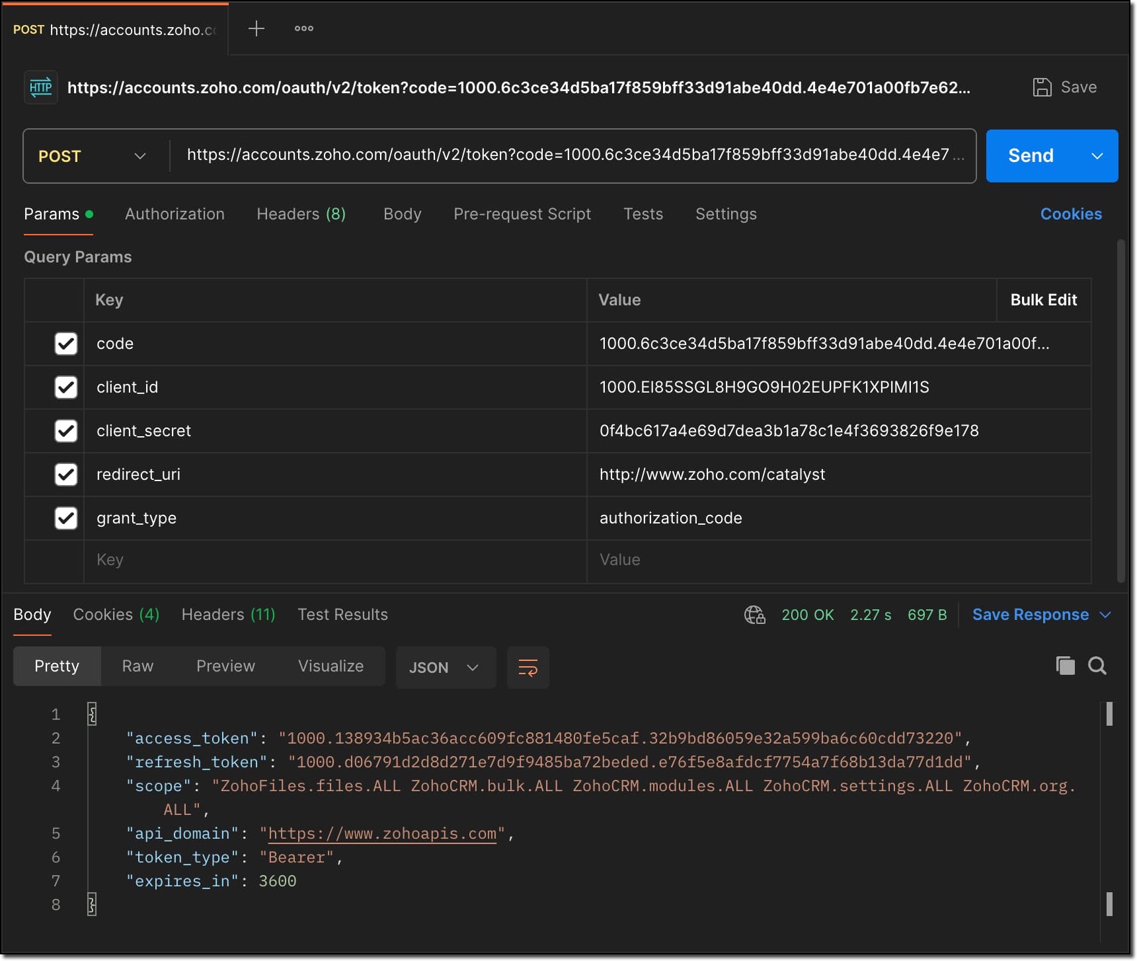Image resolution: width=1137 pixels, height=961 pixels.
Task: Open the response Raw view tab
Action: click(x=137, y=666)
